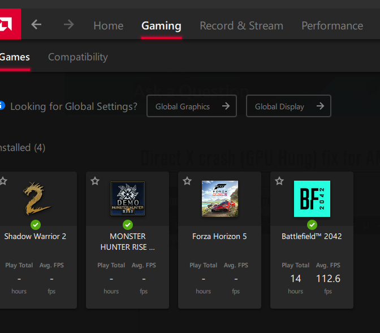Click the blue info icon
Screen dimensions: 380x333
pyautogui.click(x=2, y=105)
